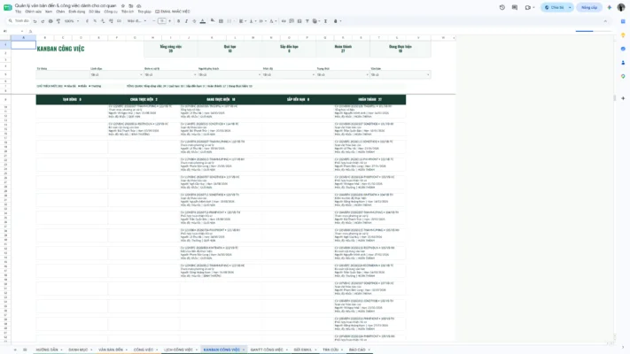The width and height of the screenshot is (630, 354).
Task: Open the Văn bản filter dropdown
Action: coord(401,74)
